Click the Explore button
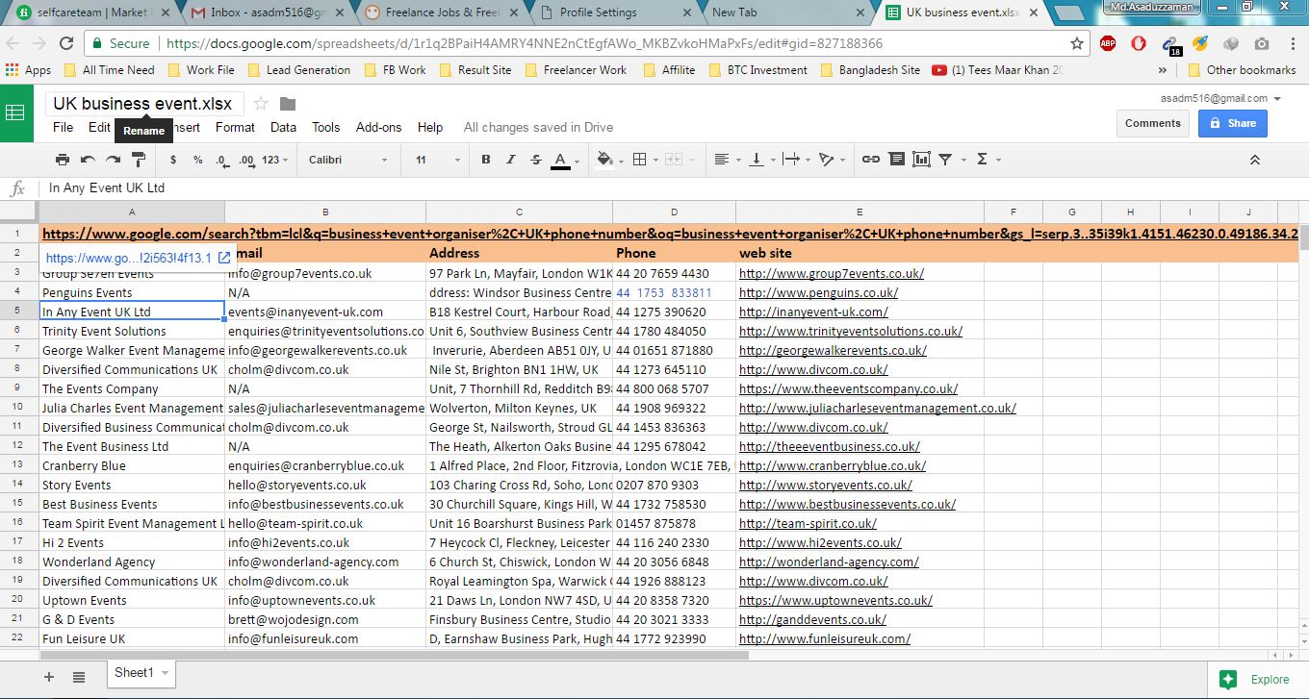The image size is (1309, 699). tap(1256, 679)
